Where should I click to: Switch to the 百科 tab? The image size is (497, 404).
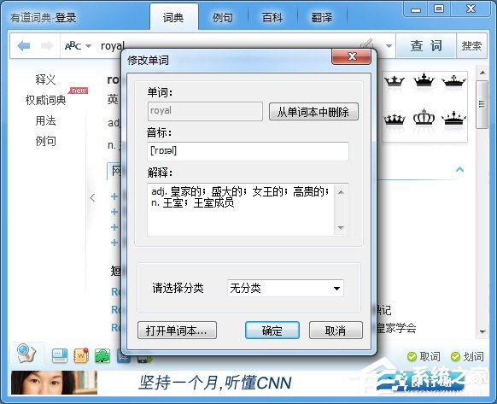pos(272,17)
